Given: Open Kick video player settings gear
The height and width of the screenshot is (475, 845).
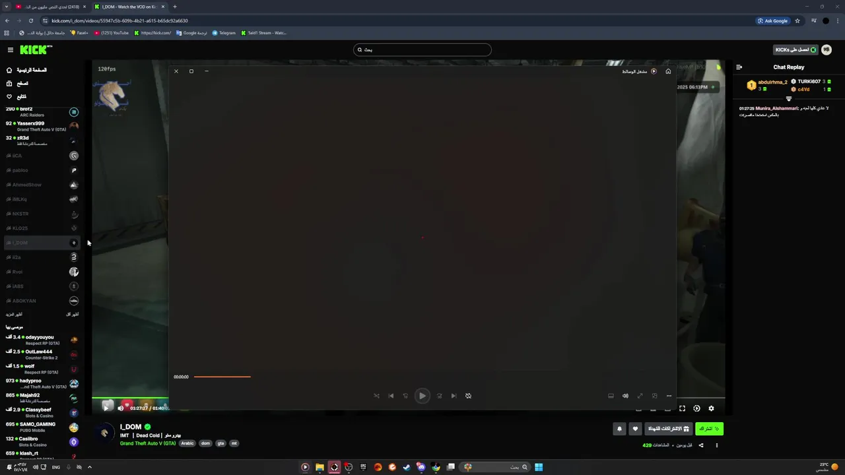Looking at the screenshot, I should [711, 408].
